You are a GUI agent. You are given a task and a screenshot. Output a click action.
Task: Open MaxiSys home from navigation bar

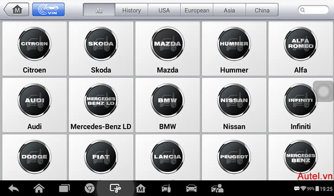coord(141,189)
